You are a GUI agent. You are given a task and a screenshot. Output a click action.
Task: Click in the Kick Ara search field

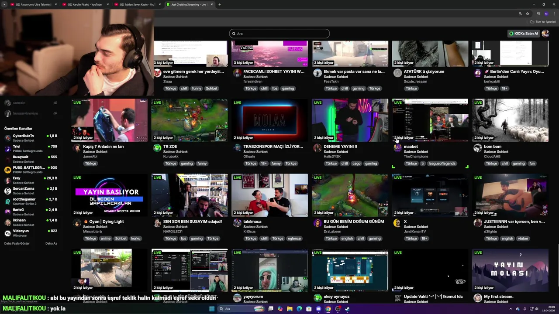click(x=279, y=34)
